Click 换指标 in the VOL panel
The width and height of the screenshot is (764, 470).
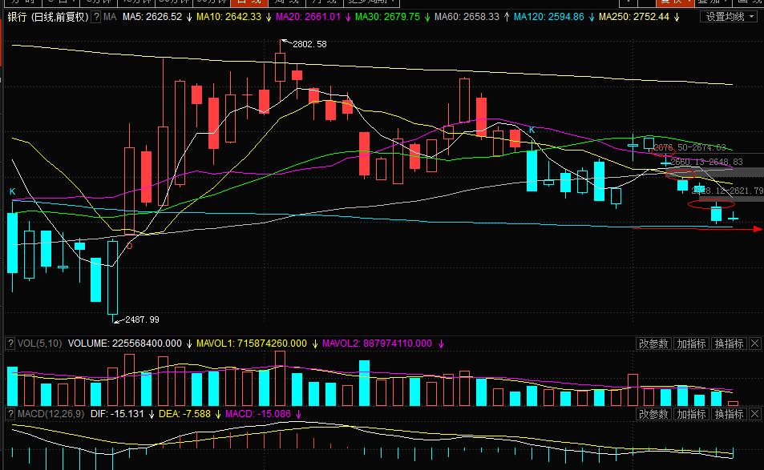coord(729,343)
